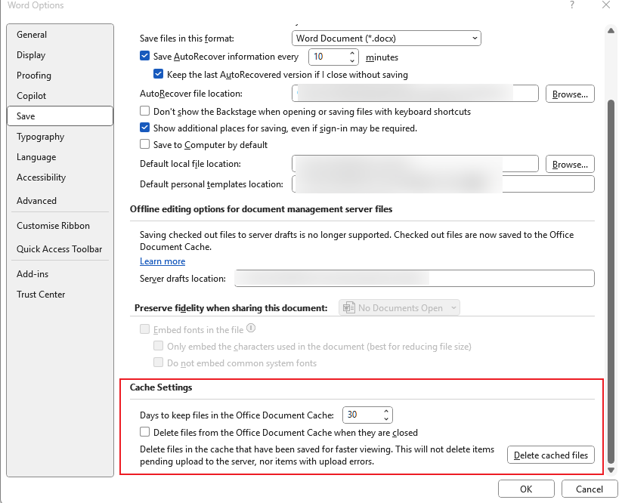622x503 pixels.
Task: Uncheck Save AutoRecover information every 10 minutes
Action: pos(144,55)
